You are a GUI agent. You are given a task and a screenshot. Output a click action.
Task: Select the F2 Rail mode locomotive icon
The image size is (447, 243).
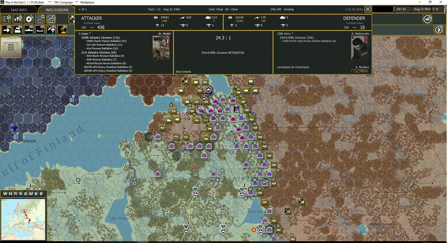pyautogui.click(x=18, y=30)
